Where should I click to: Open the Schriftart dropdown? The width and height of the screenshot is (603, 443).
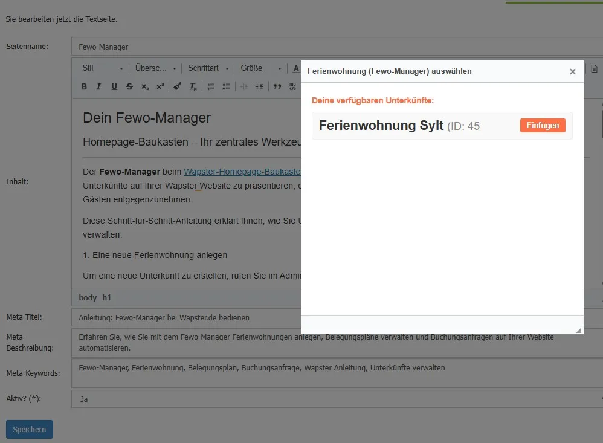208,68
